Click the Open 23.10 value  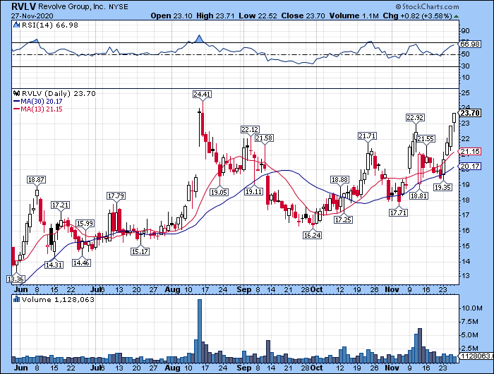click(x=171, y=16)
